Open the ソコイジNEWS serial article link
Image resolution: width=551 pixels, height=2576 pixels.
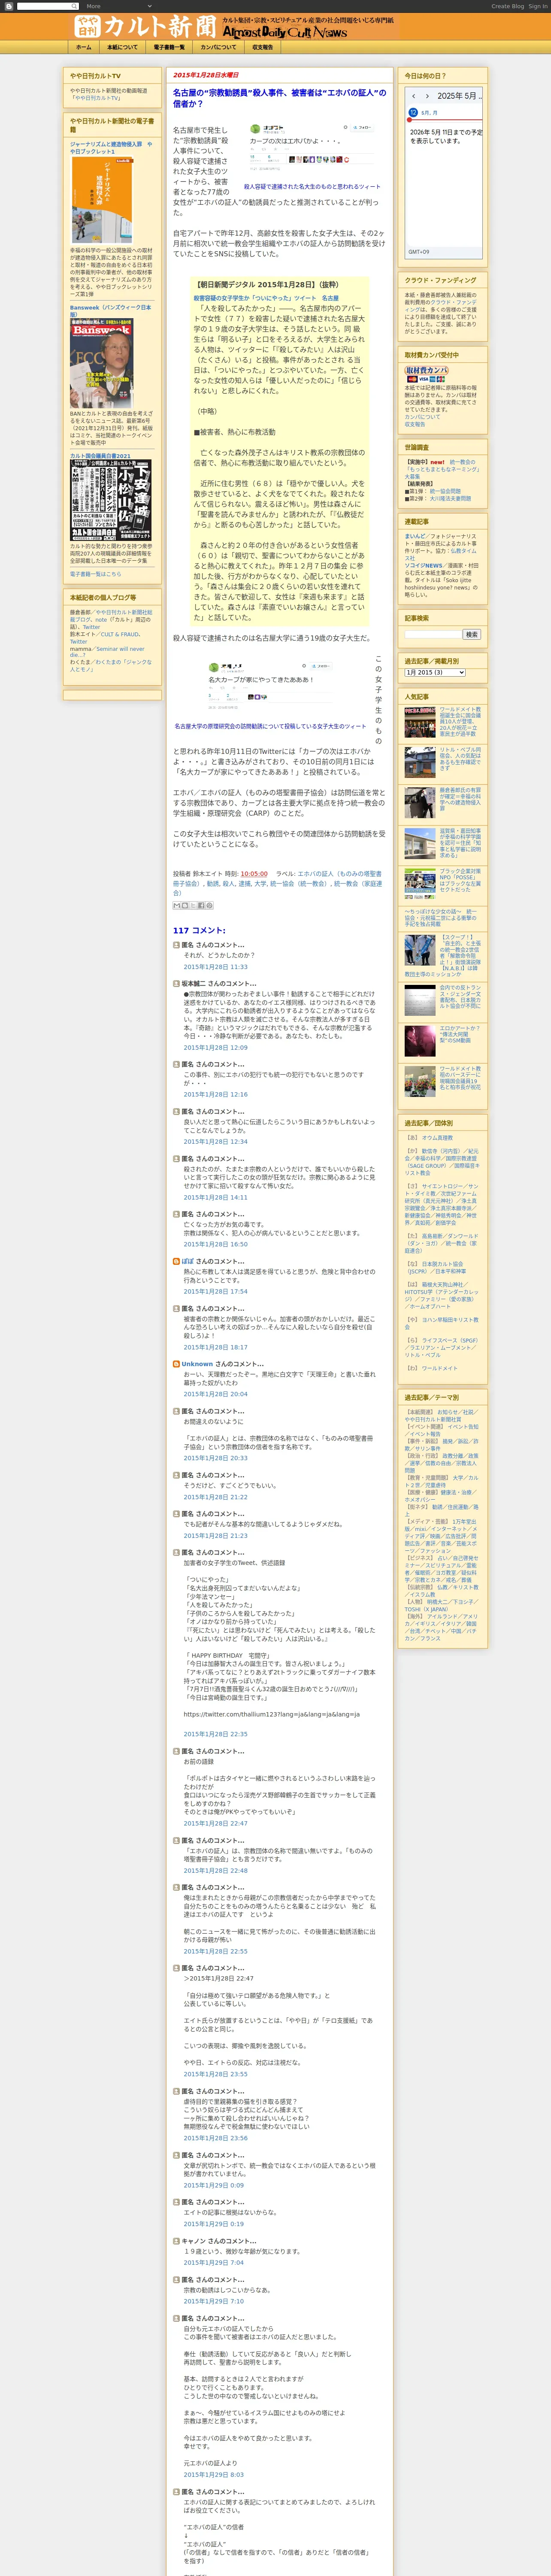pos(423,566)
